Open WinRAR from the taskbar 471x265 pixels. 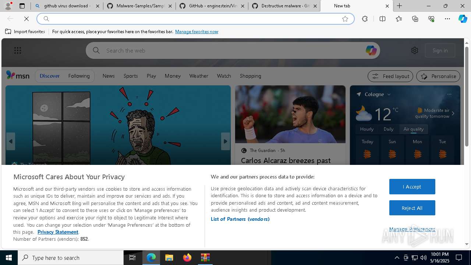(205, 258)
